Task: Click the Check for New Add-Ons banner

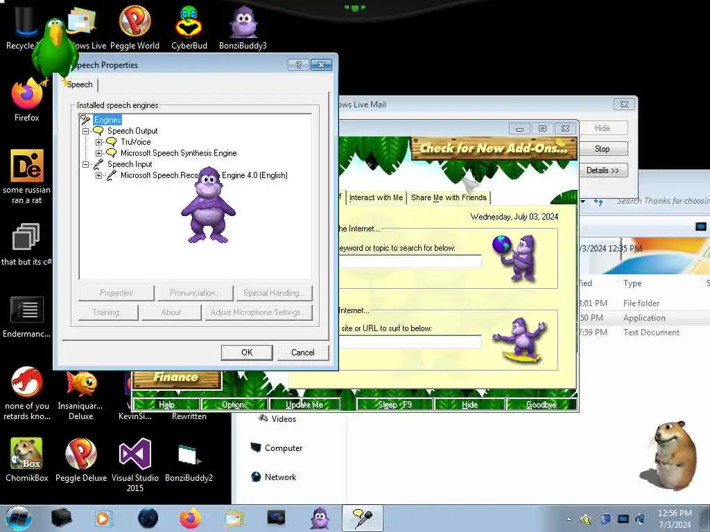Action: pyautogui.click(x=494, y=148)
